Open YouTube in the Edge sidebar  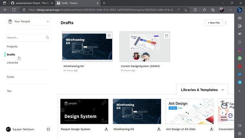pyautogui.click(x=240, y=66)
